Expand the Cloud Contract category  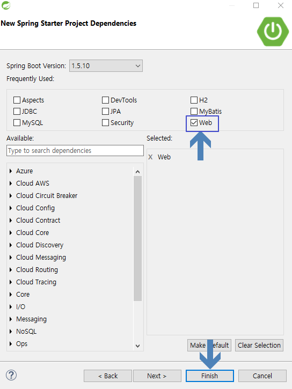11,221
